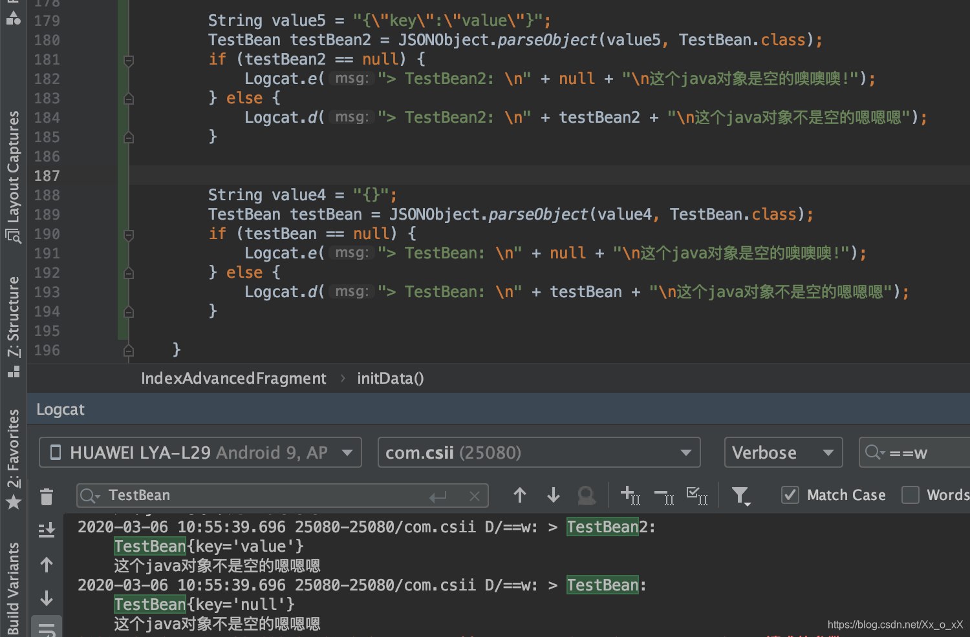Click the magnifier in the ==w filter box
This screenshot has width=970, height=637.
pos(875,452)
